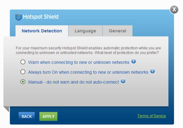Click info icon beside Always turn On option

point(152,71)
